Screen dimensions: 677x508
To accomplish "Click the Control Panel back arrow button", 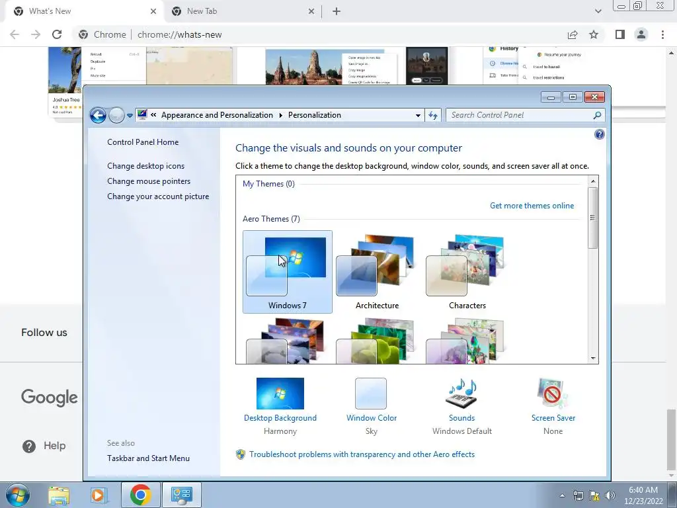I will pos(98,115).
